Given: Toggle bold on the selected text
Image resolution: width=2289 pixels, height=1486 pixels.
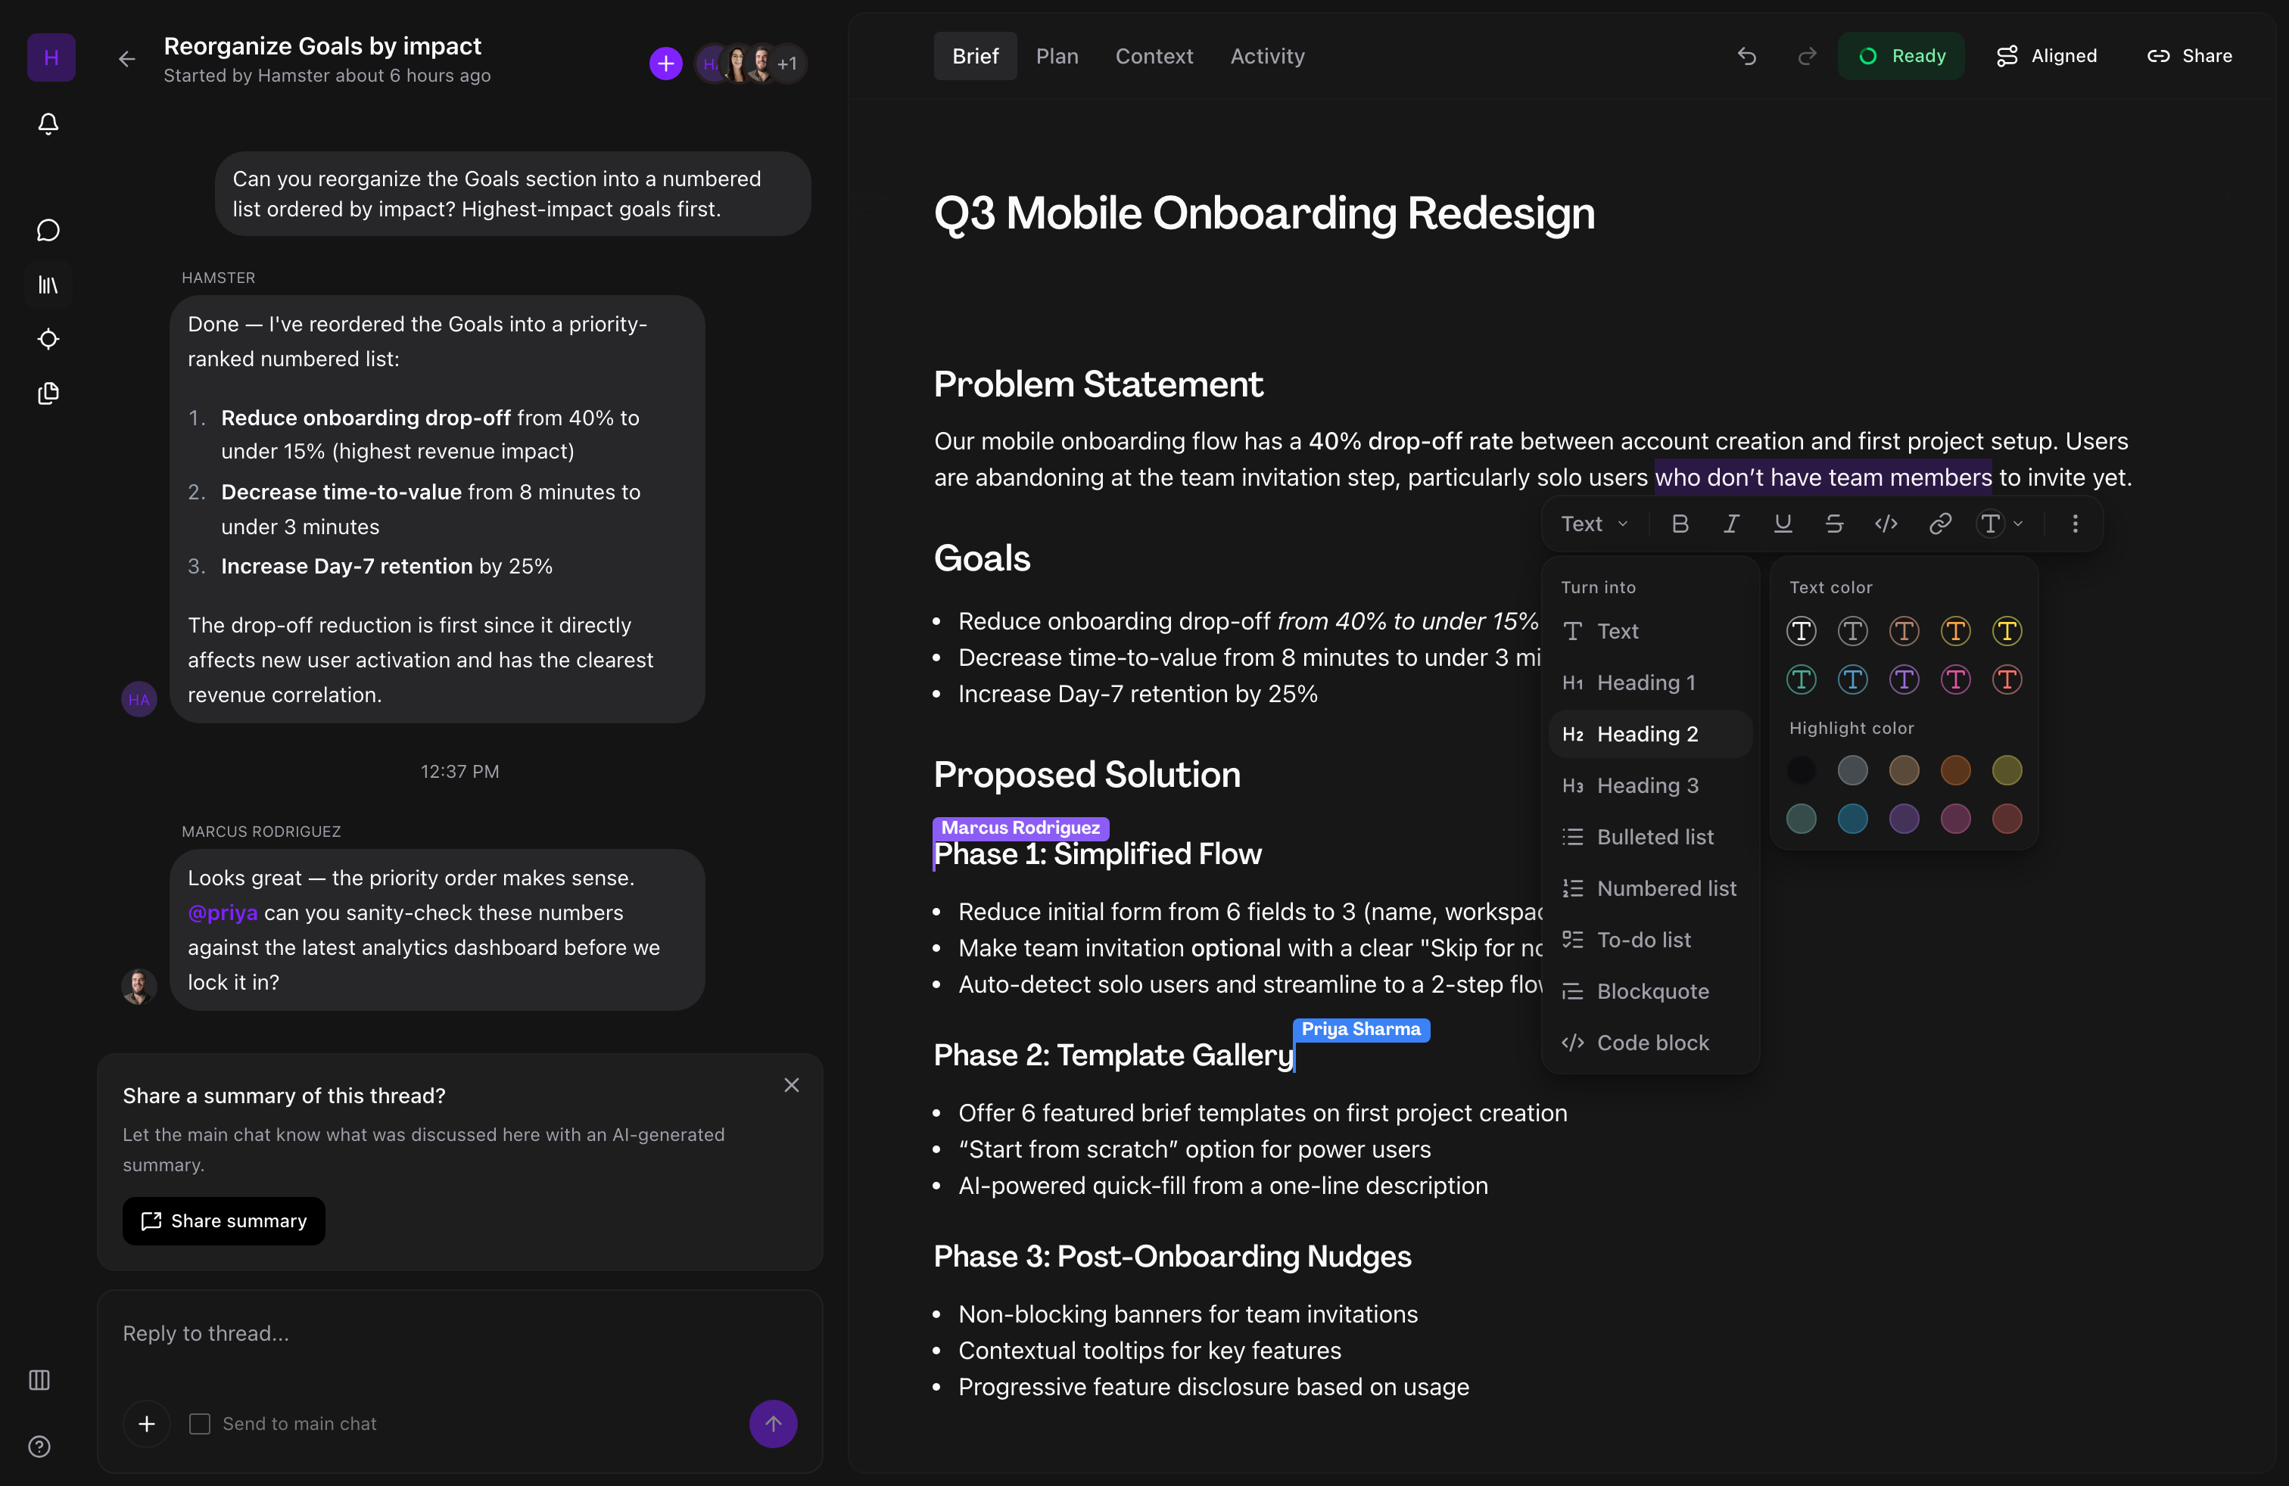Looking at the screenshot, I should click(x=1680, y=524).
